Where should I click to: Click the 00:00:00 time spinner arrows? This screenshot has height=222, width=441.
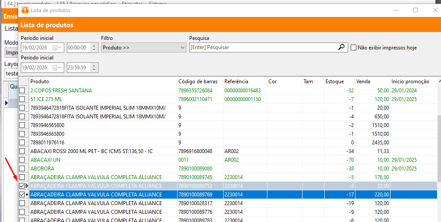[94, 48]
